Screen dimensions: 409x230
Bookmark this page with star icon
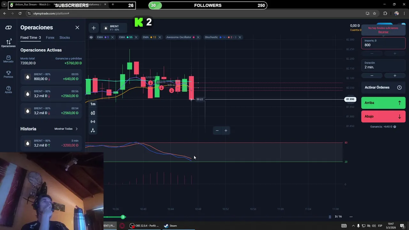[x=374, y=13]
